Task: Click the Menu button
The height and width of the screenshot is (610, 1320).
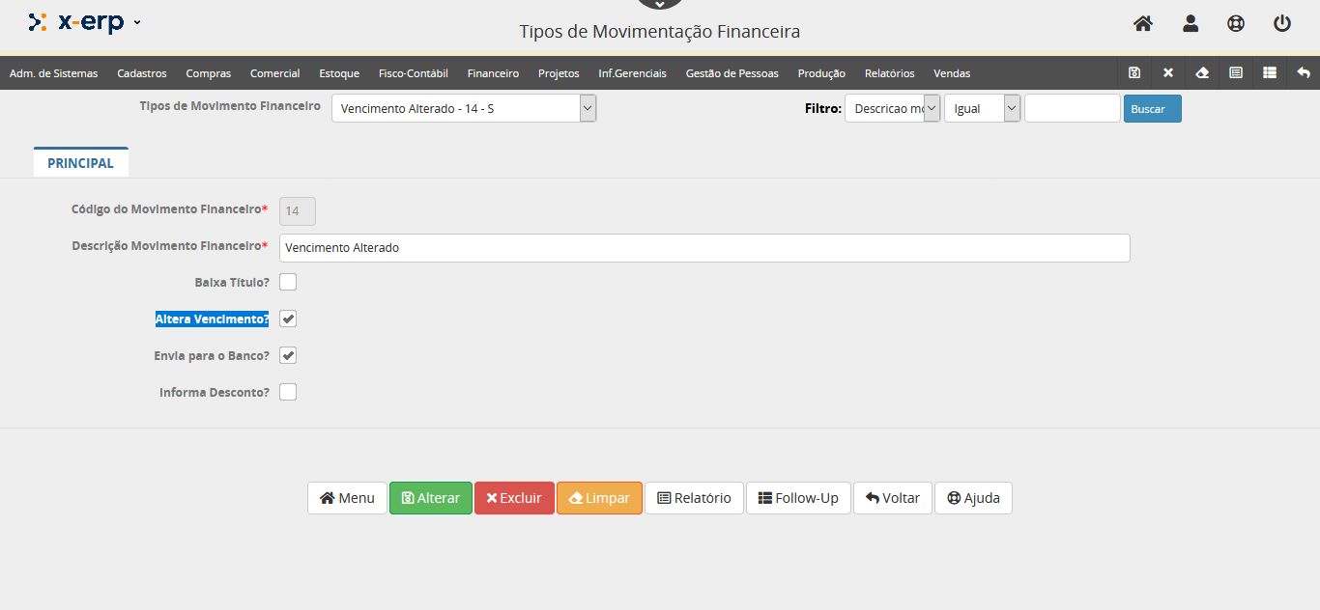Action: point(347,498)
